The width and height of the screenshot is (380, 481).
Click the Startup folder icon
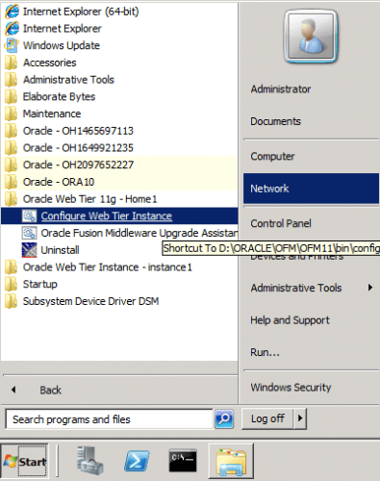click(12, 284)
